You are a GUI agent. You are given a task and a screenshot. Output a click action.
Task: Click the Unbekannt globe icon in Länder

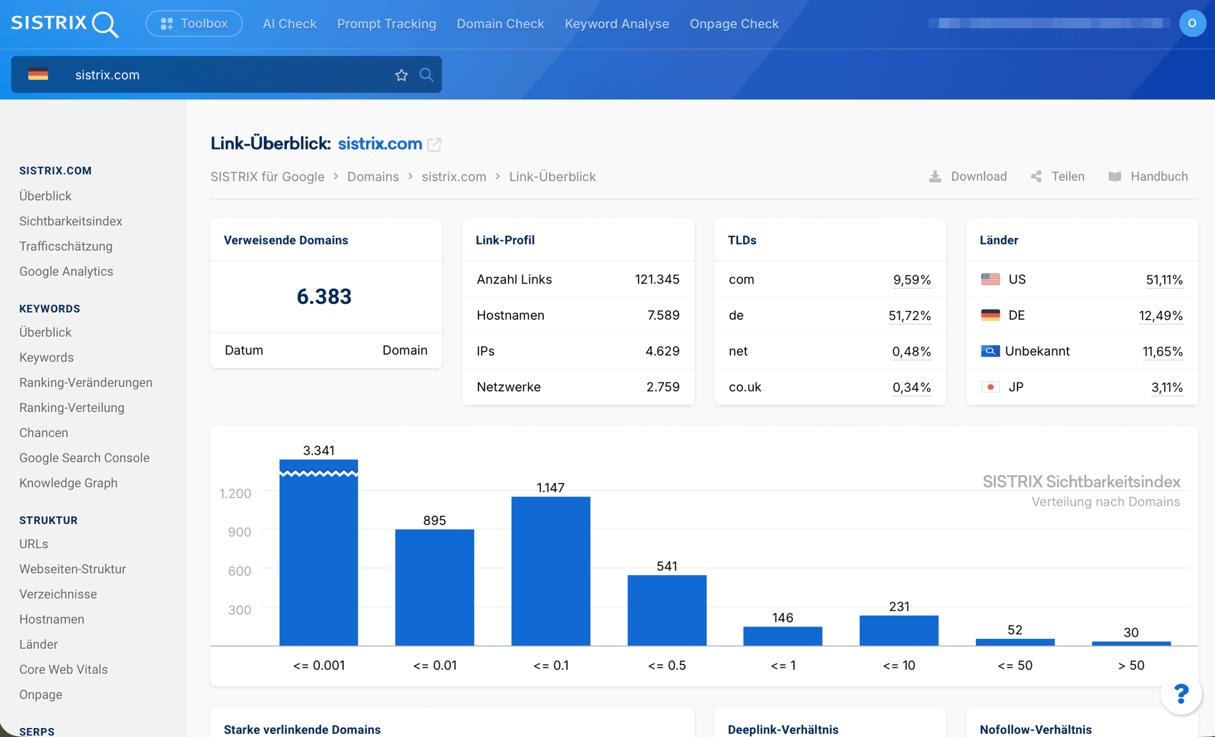point(990,351)
